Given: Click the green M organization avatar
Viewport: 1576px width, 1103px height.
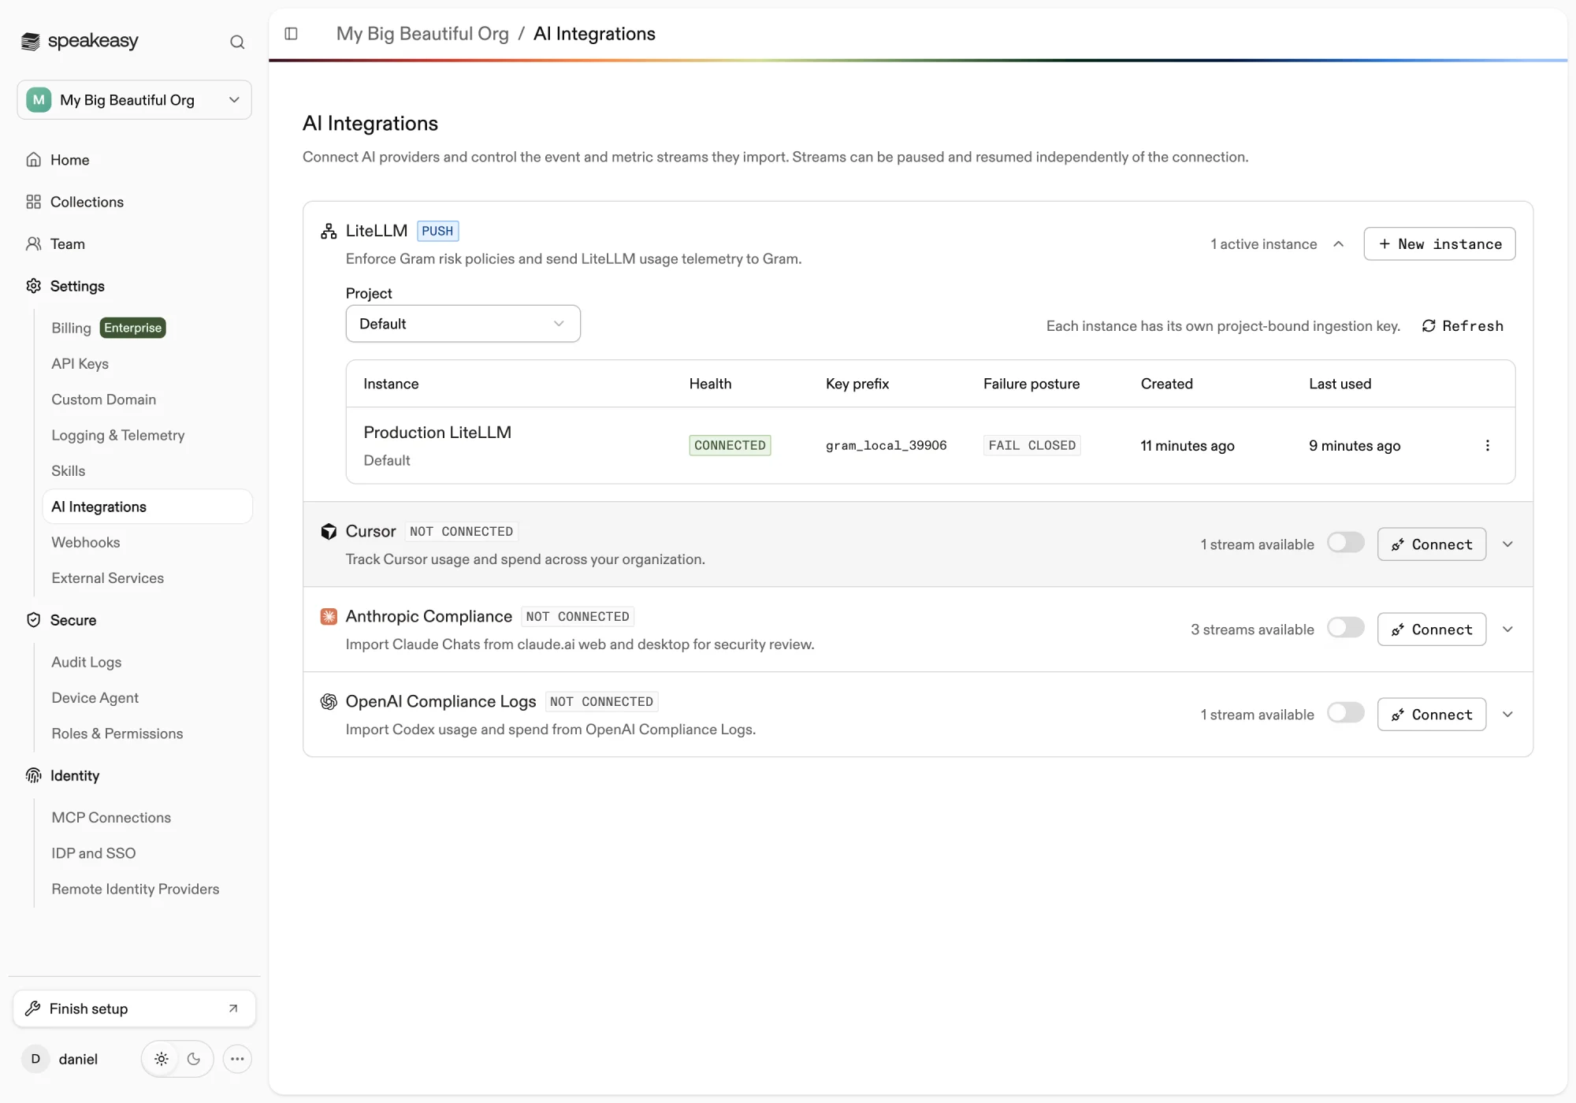Looking at the screenshot, I should tap(39, 100).
